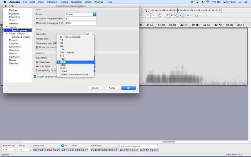Screen dimensions: 251x157
Task: Click the Gain (dB) input field
Action: 89,34
